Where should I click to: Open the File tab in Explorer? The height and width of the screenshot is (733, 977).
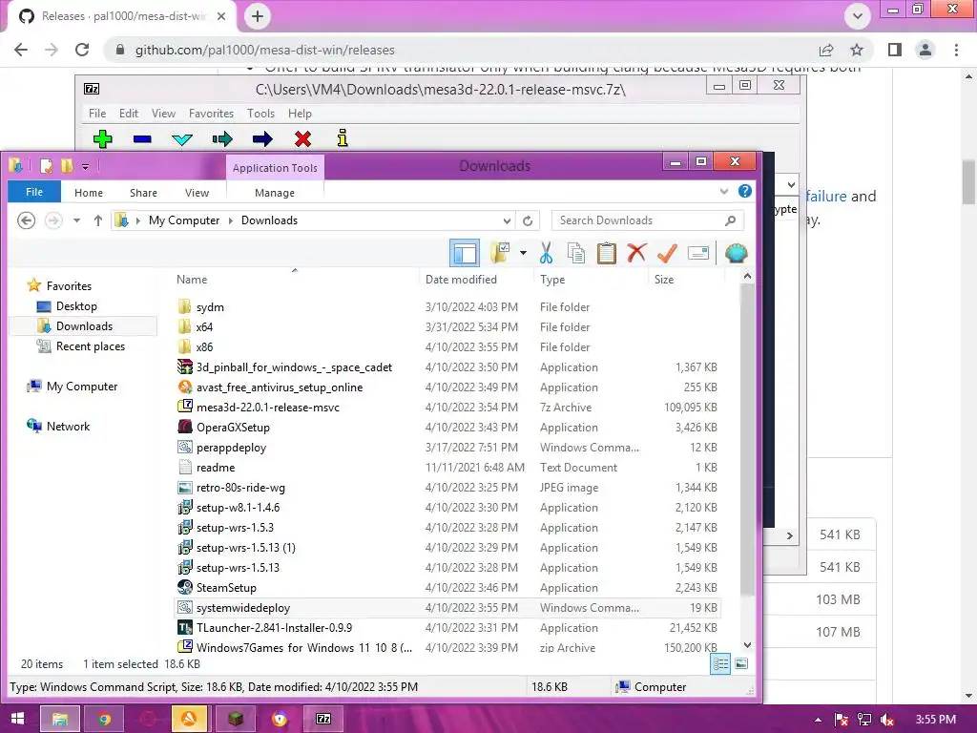tap(34, 192)
